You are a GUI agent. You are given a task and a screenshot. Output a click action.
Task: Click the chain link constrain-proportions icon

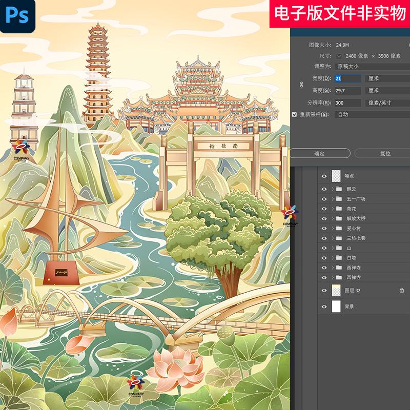click(301, 85)
